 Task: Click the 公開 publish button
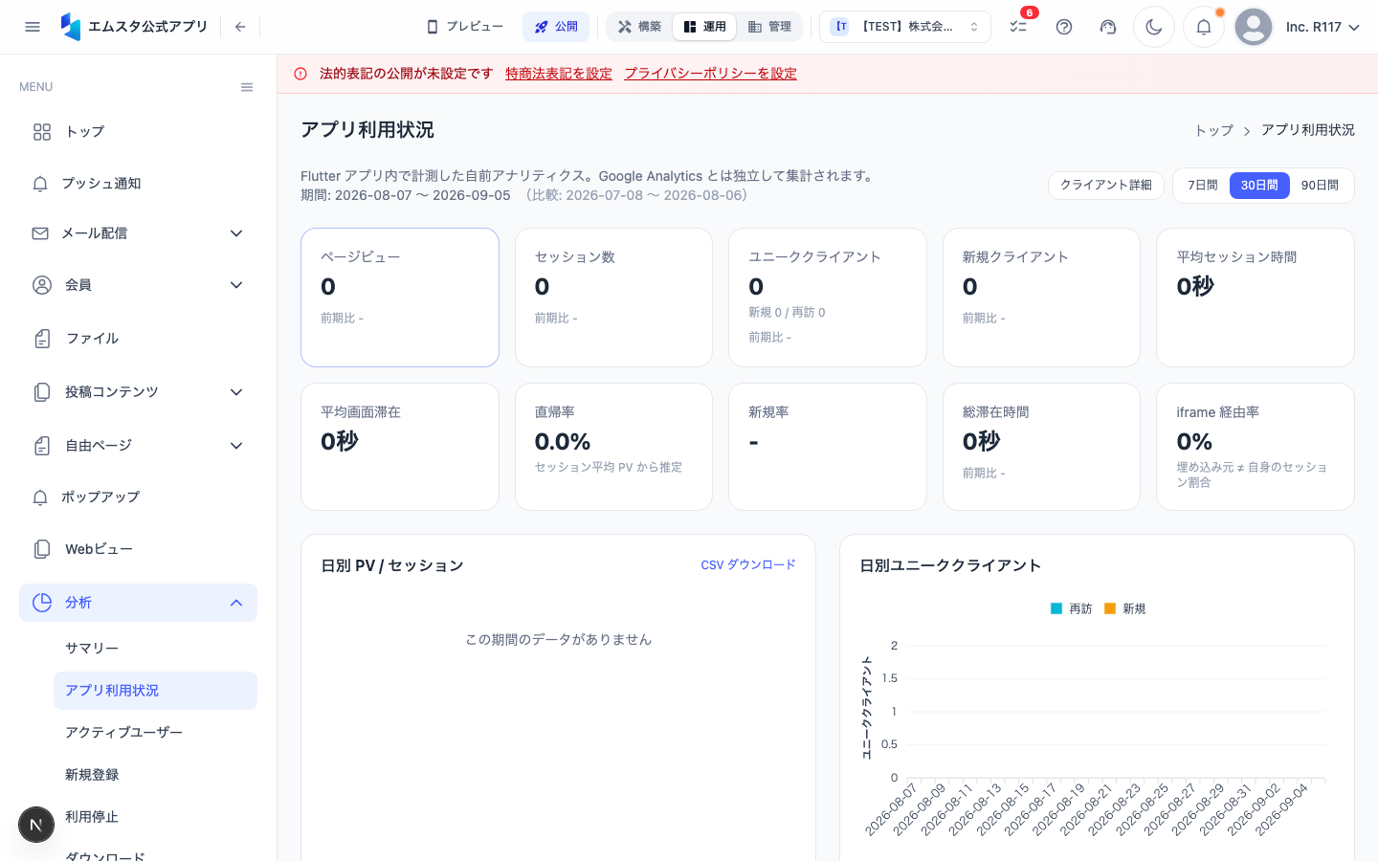[x=556, y=27]
